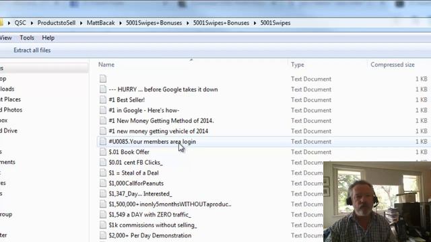431x242 pixels.
Task: Select the '$0.01 cent FB Clicks_' file name
Action: pyautogui.click(x=135, y=163)
